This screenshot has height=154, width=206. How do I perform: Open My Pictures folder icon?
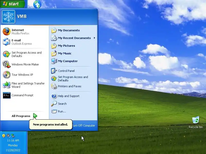(x=54, y=46)
